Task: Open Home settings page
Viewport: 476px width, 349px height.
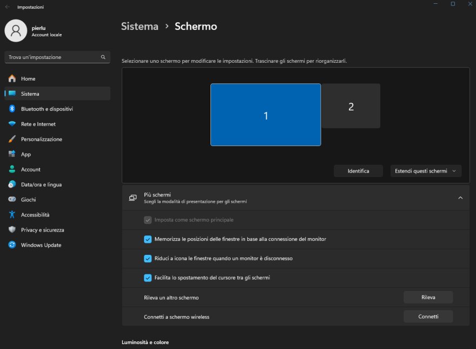Action: [57, 78]
